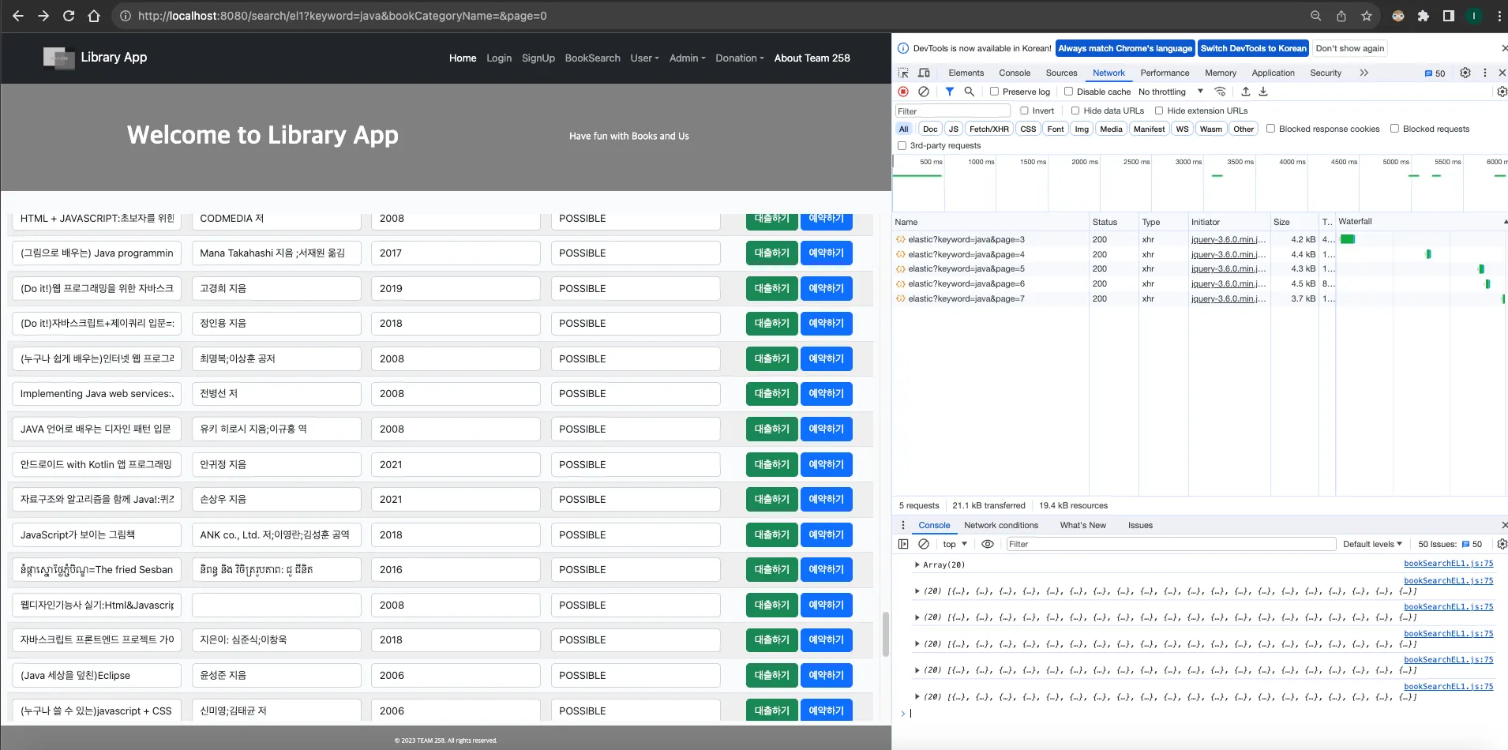
Task: Show more DevTools tabs chevron
Action: [1364, 73]
